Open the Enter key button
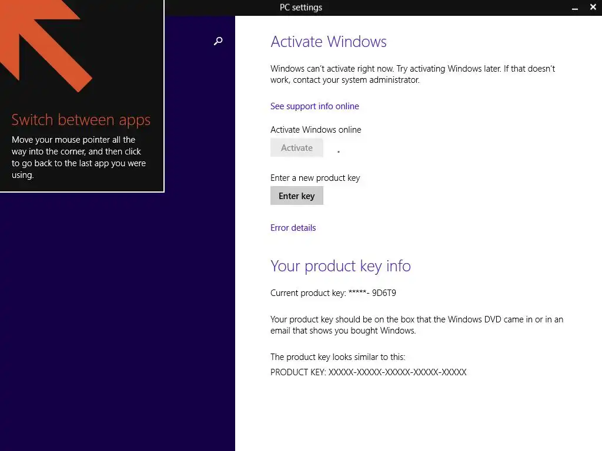 [297, 196]
